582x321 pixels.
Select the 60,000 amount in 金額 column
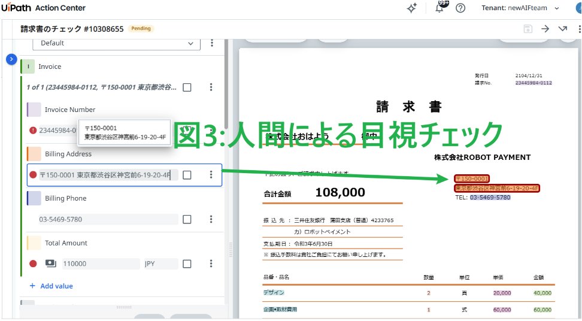[542, 310]
